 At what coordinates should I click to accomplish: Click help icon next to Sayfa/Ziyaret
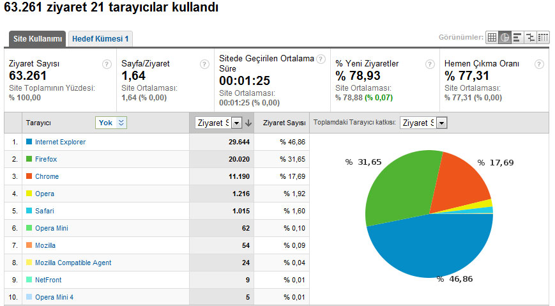(204, 64)
